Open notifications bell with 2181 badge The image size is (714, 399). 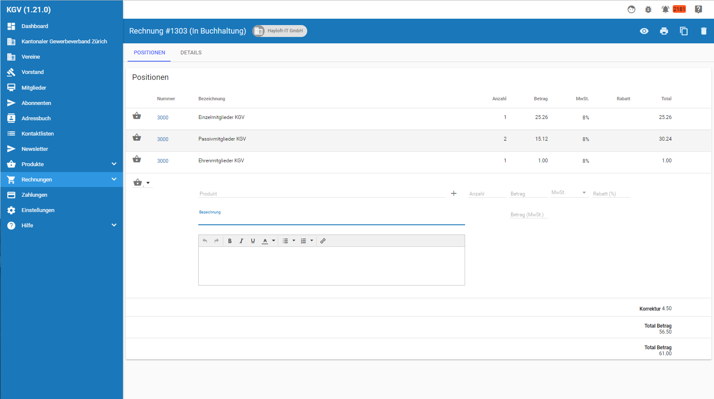click(665, 9)
